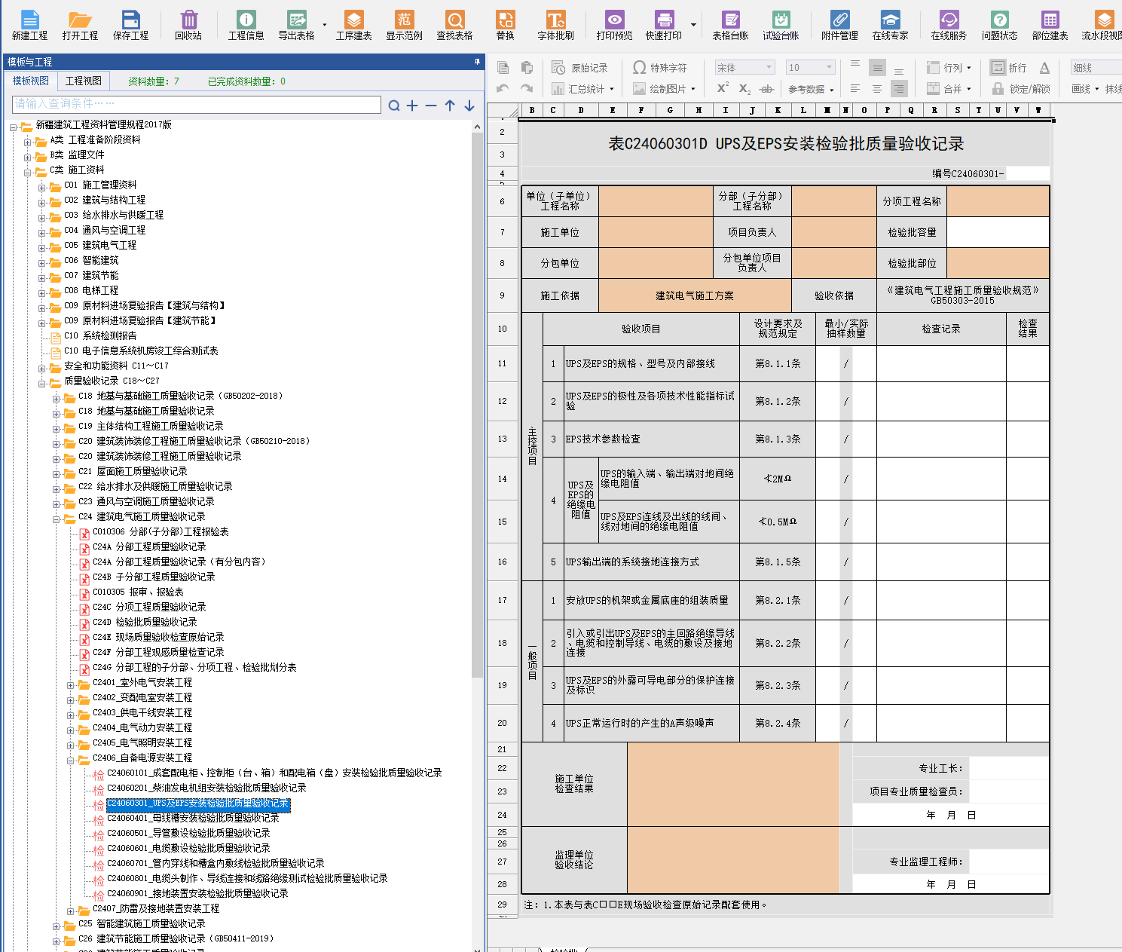Viewport: 1122px width, 952px height.
Task: Open 工程信息 project info
Action: [246, 26]
